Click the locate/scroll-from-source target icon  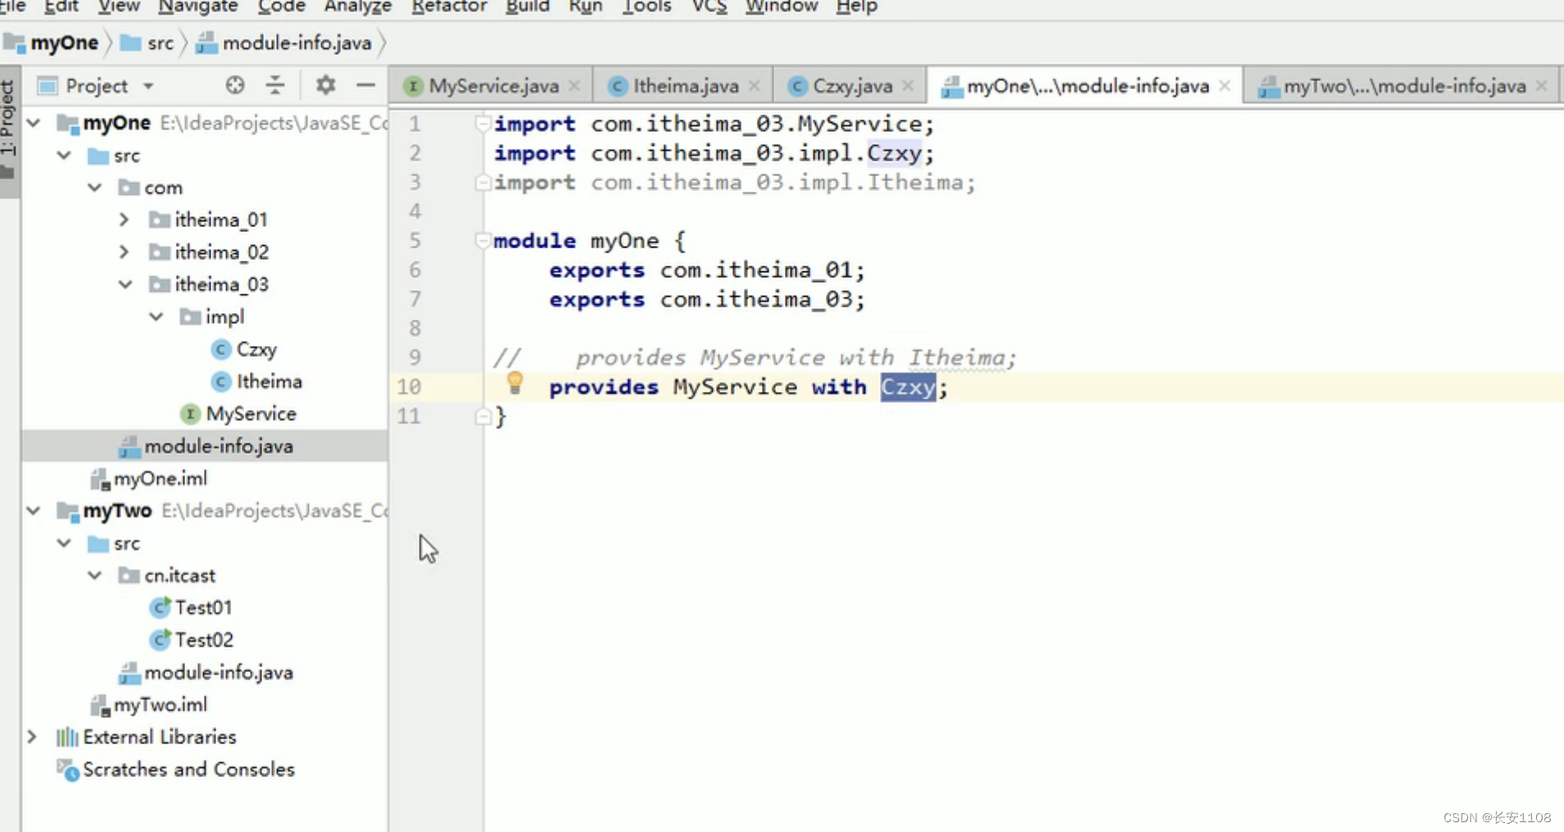235,85
